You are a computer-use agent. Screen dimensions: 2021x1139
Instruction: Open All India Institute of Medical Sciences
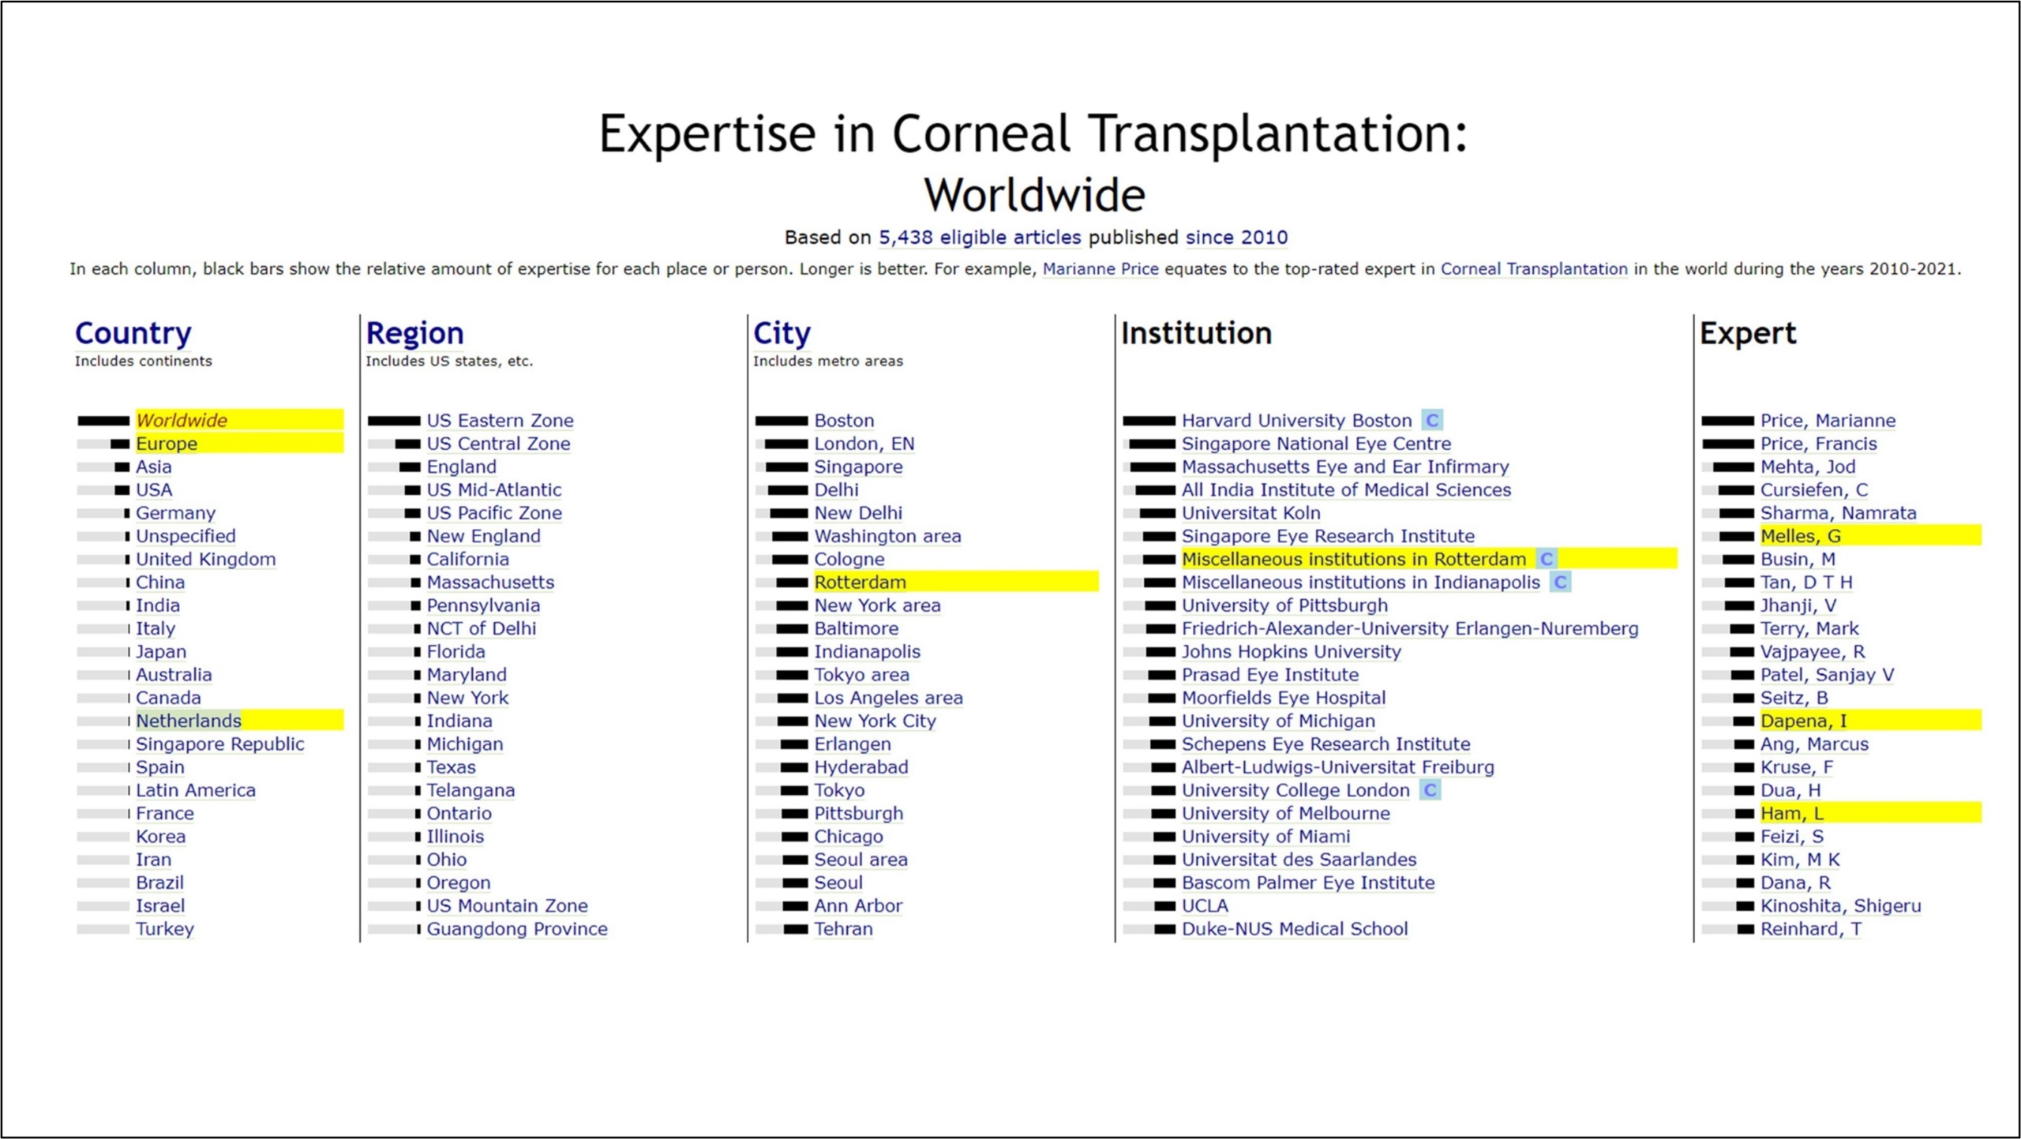coord(1346,489)
